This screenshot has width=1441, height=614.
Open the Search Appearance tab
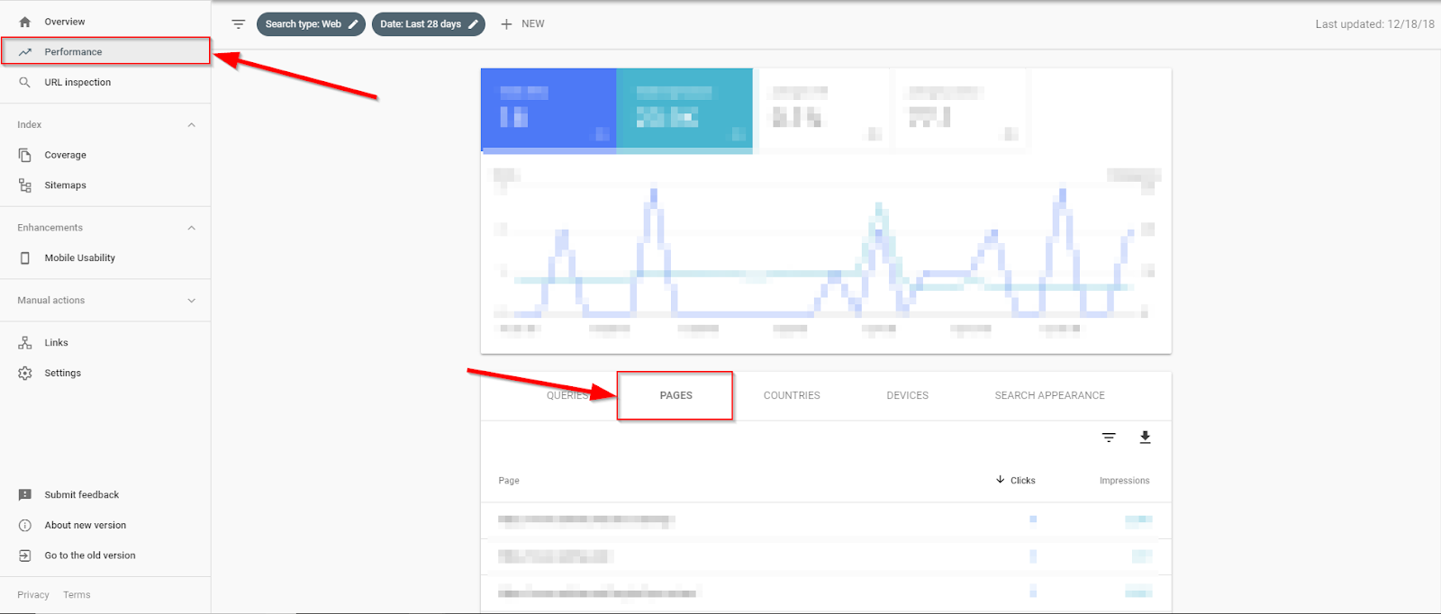pos(1049,395)
